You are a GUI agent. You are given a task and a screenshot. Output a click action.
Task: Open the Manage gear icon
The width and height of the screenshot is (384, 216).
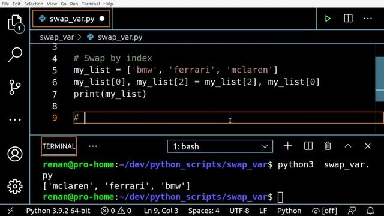pos(15,187)
